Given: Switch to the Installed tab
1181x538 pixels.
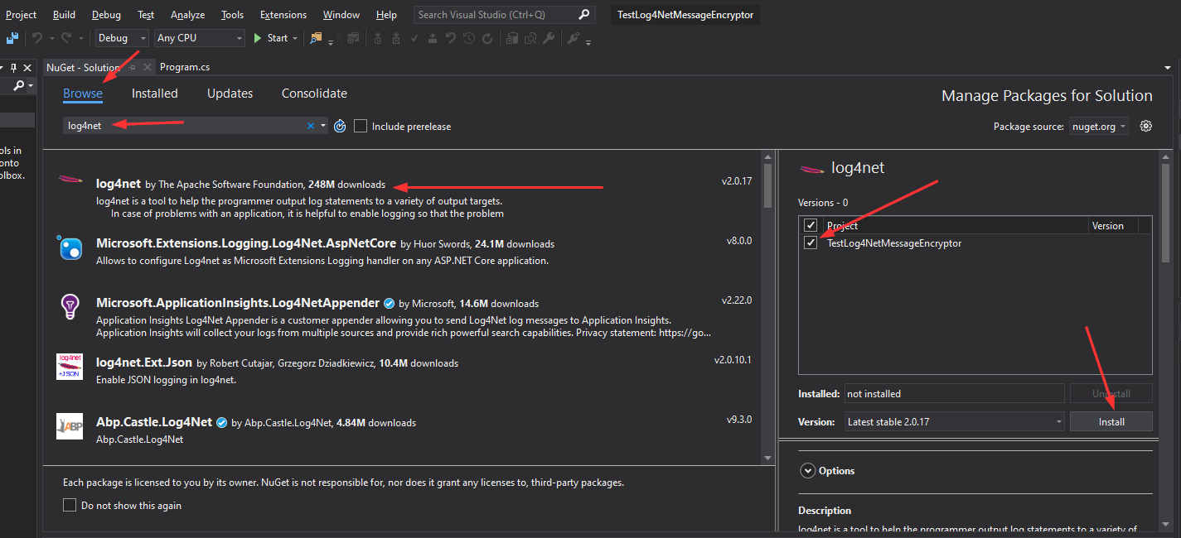Looking at the screenshot, I should click(x=155, y=94).
